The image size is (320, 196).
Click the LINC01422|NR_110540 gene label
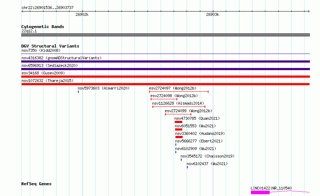(271, 188)
